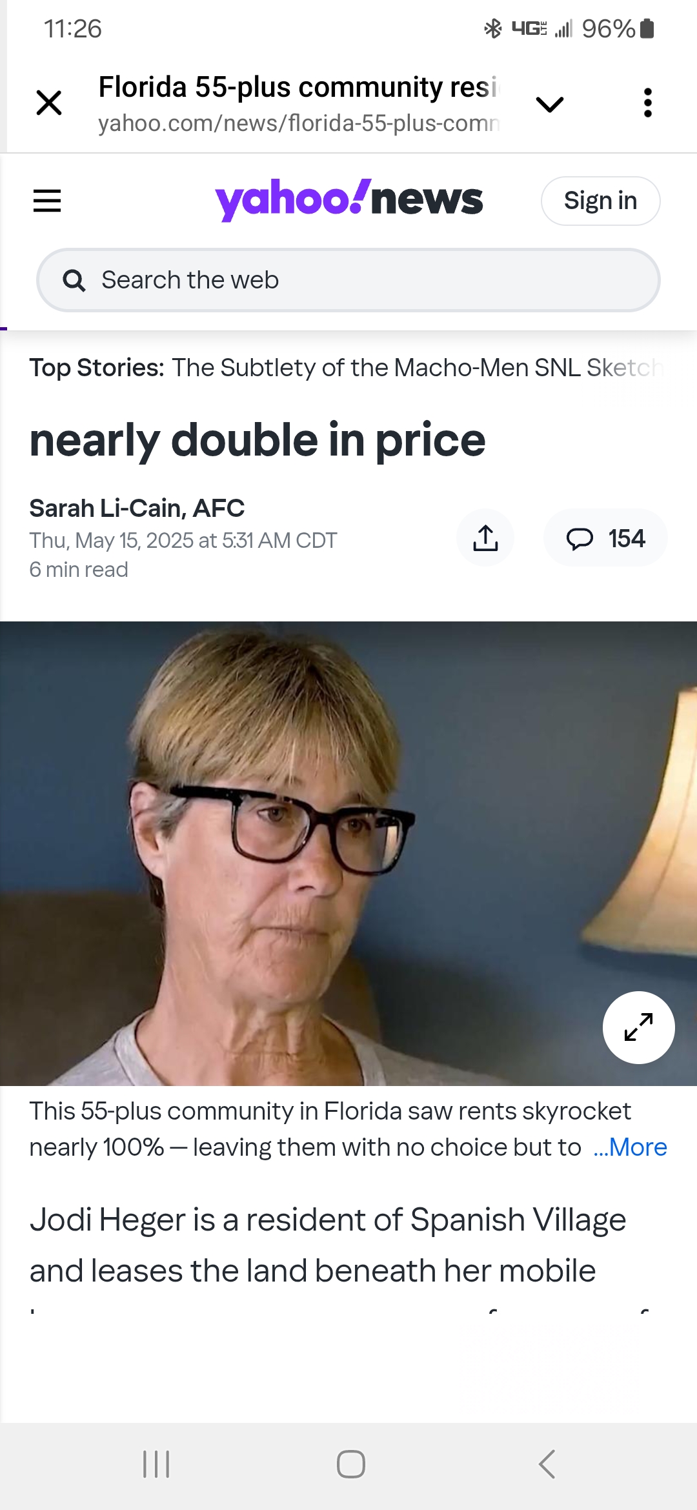697x1510 pixels.
Task: View the 154 comments
Action: (605, 538)
